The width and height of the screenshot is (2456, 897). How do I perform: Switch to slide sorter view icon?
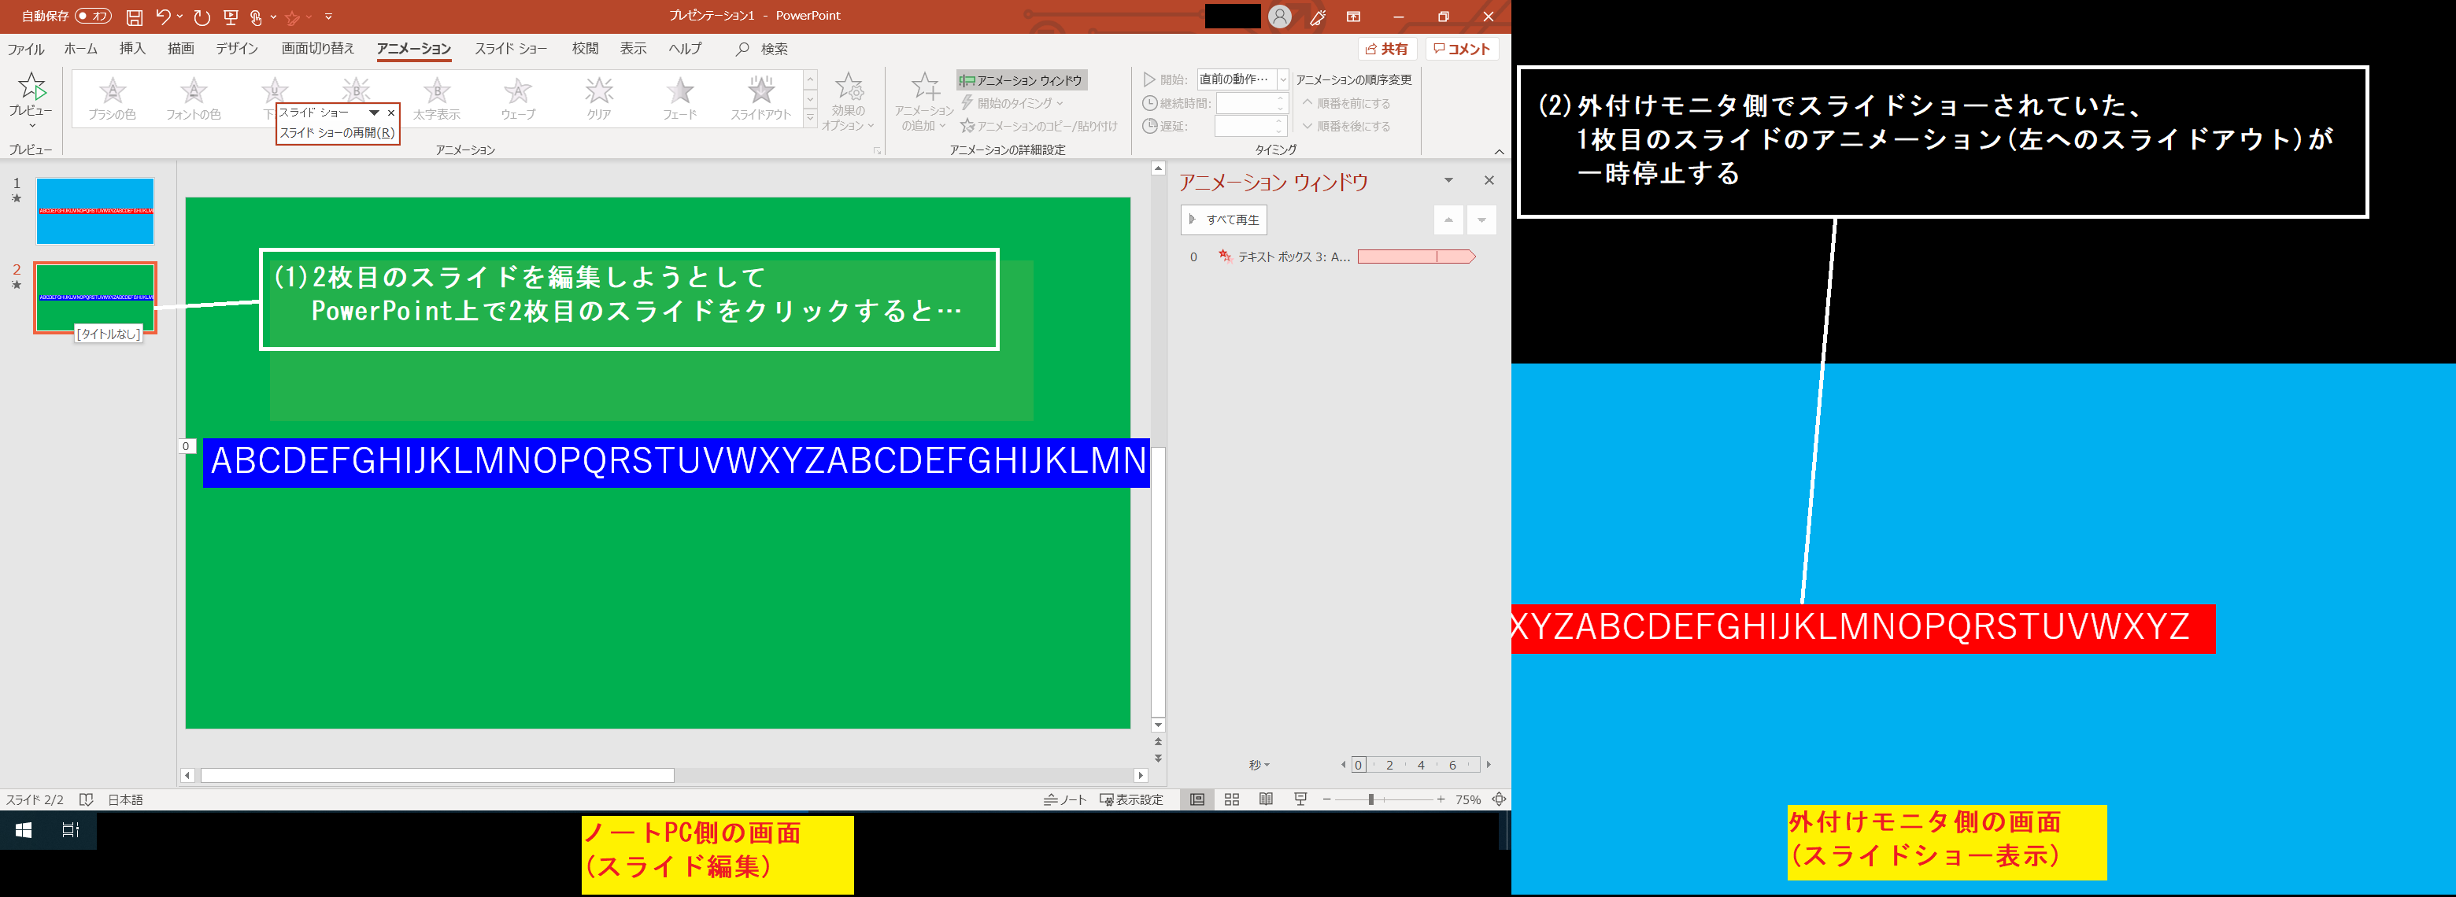pyautogui.click(x=1232, y=799)
